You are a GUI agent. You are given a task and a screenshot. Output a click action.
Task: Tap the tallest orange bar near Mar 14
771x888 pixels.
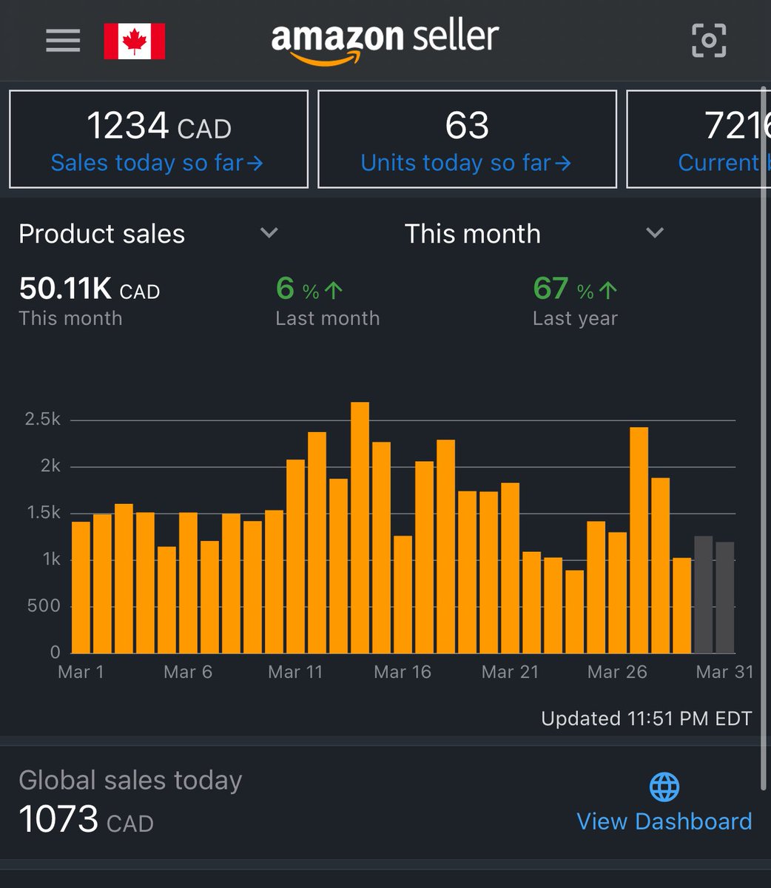[360, 528]
